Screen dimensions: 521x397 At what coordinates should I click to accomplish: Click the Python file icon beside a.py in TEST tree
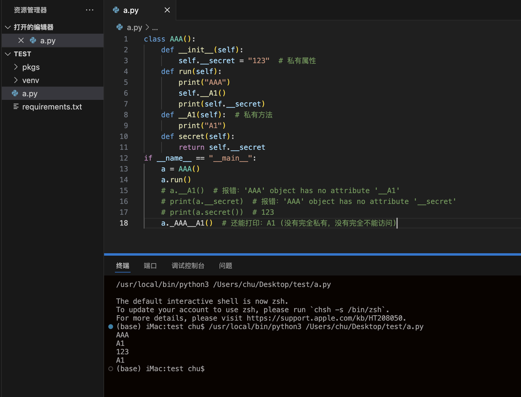pos(15,93)
